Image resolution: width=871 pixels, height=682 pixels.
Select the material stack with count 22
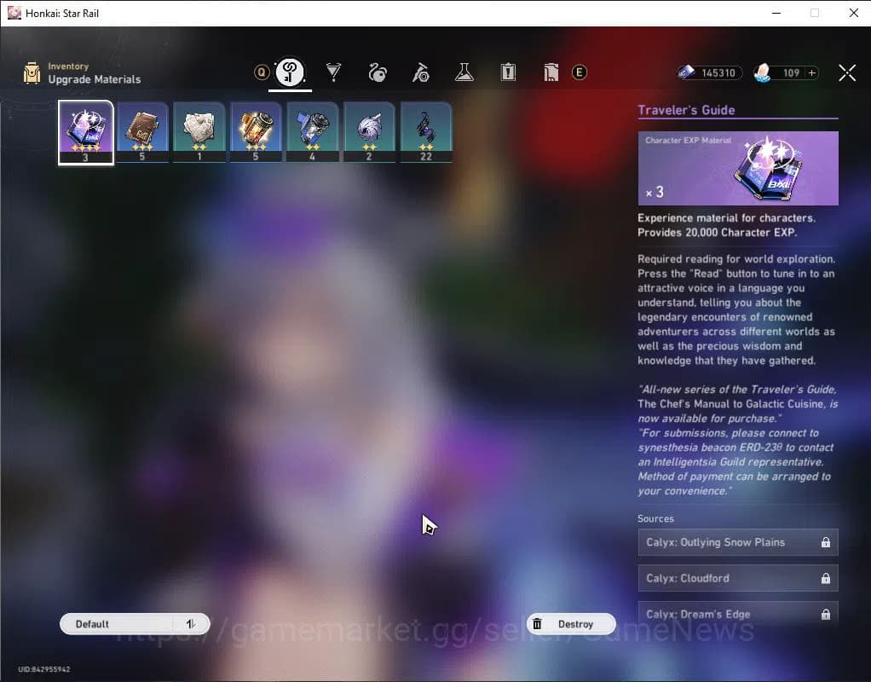point(425,130)
